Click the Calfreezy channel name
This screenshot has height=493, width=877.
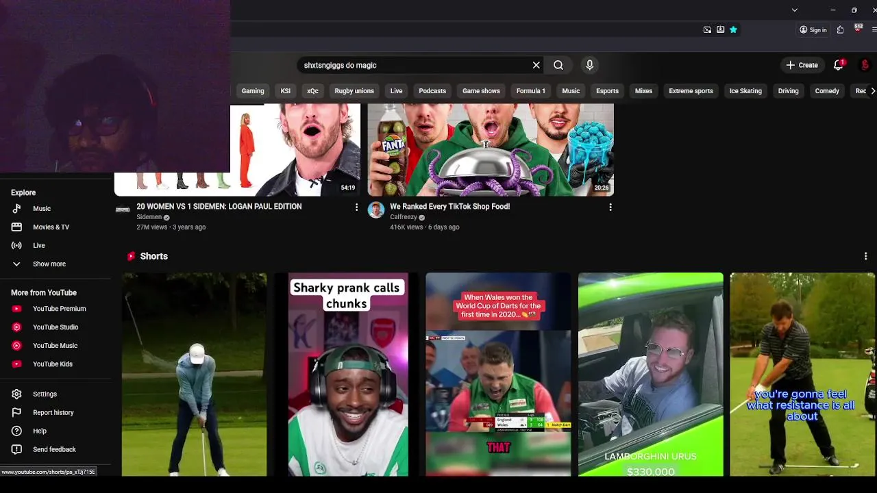404,217
